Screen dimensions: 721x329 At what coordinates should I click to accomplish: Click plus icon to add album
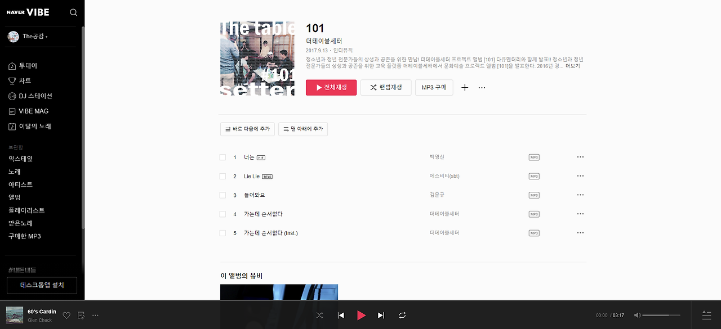tap(465, 88)
